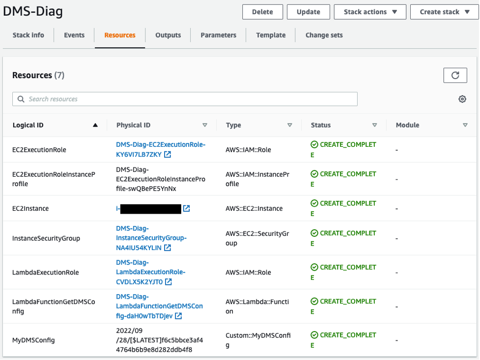This screenshot has width=480, height=360.
Task: Click status check icon in LambdaExecutionRole row
Action: pos(314,267)
